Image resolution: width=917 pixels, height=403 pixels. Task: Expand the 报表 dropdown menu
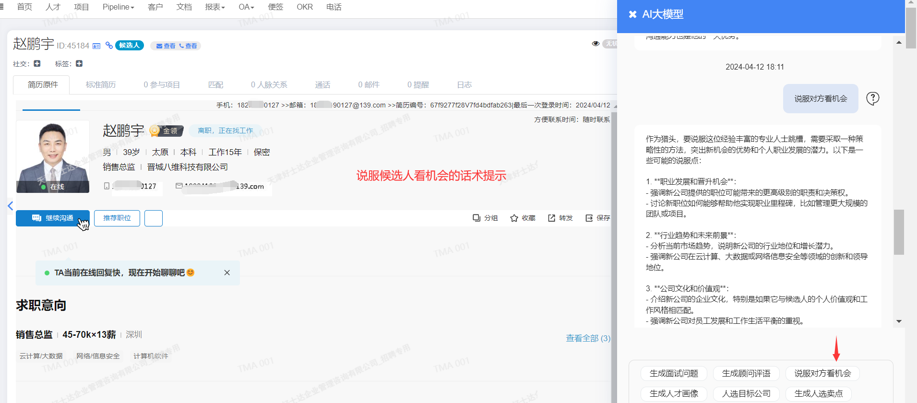pos(214,7)
